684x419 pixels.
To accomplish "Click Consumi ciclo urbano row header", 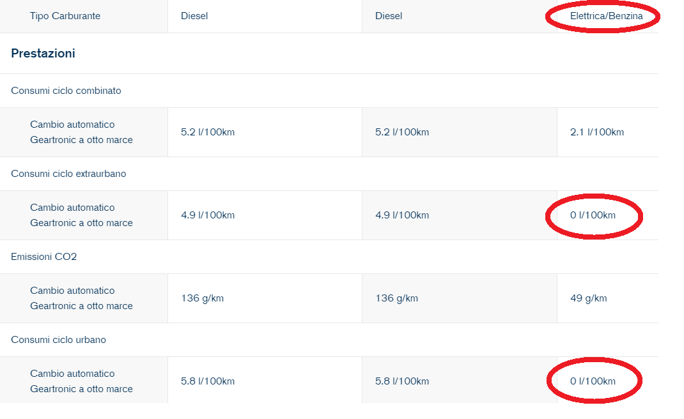I will pos(58,340).
